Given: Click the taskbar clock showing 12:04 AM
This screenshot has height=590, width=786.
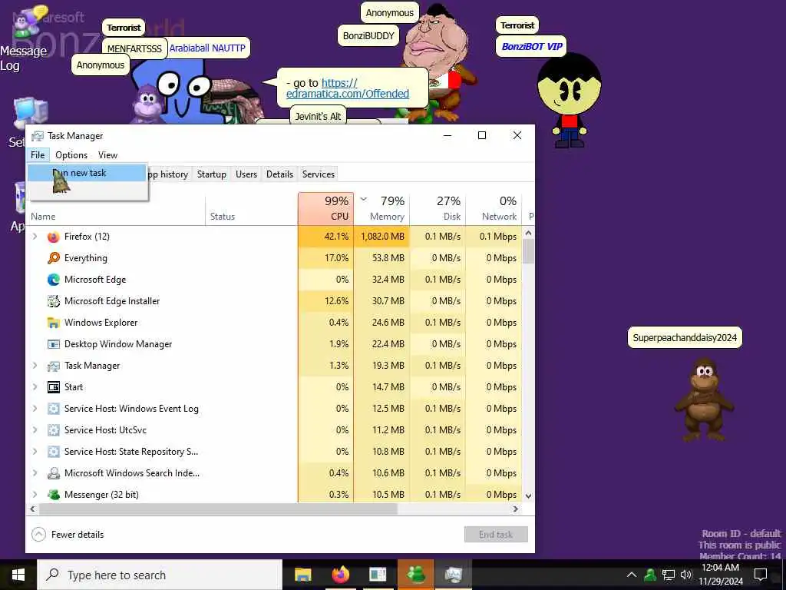Looking at the screenshot, I should 720,575.
